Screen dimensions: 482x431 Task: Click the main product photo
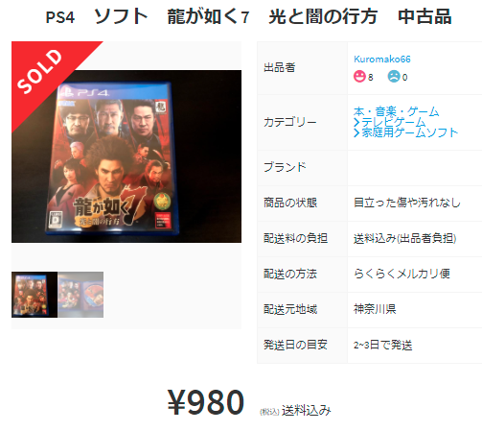tap(126, 156)
